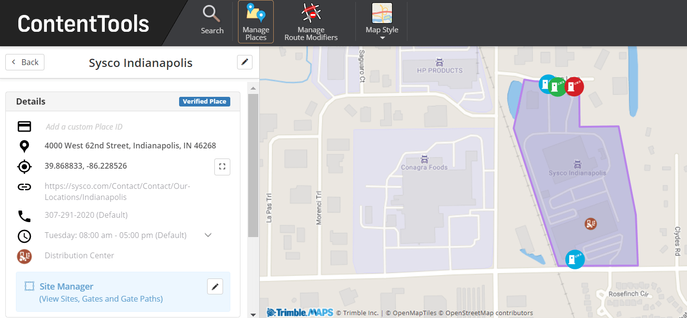Open Site Manager link
Screen dimensions: 687x318
[66, 286]
